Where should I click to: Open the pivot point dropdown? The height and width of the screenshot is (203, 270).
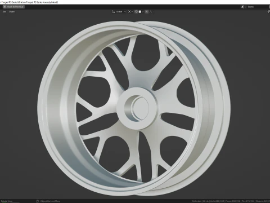pyautogui.click(x=130, y=12)
